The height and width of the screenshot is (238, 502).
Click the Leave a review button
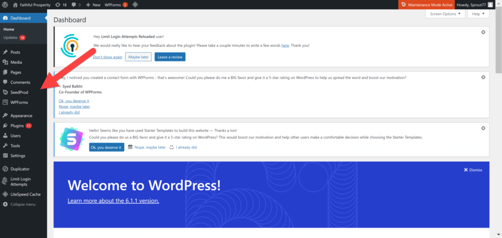(170, 57)
